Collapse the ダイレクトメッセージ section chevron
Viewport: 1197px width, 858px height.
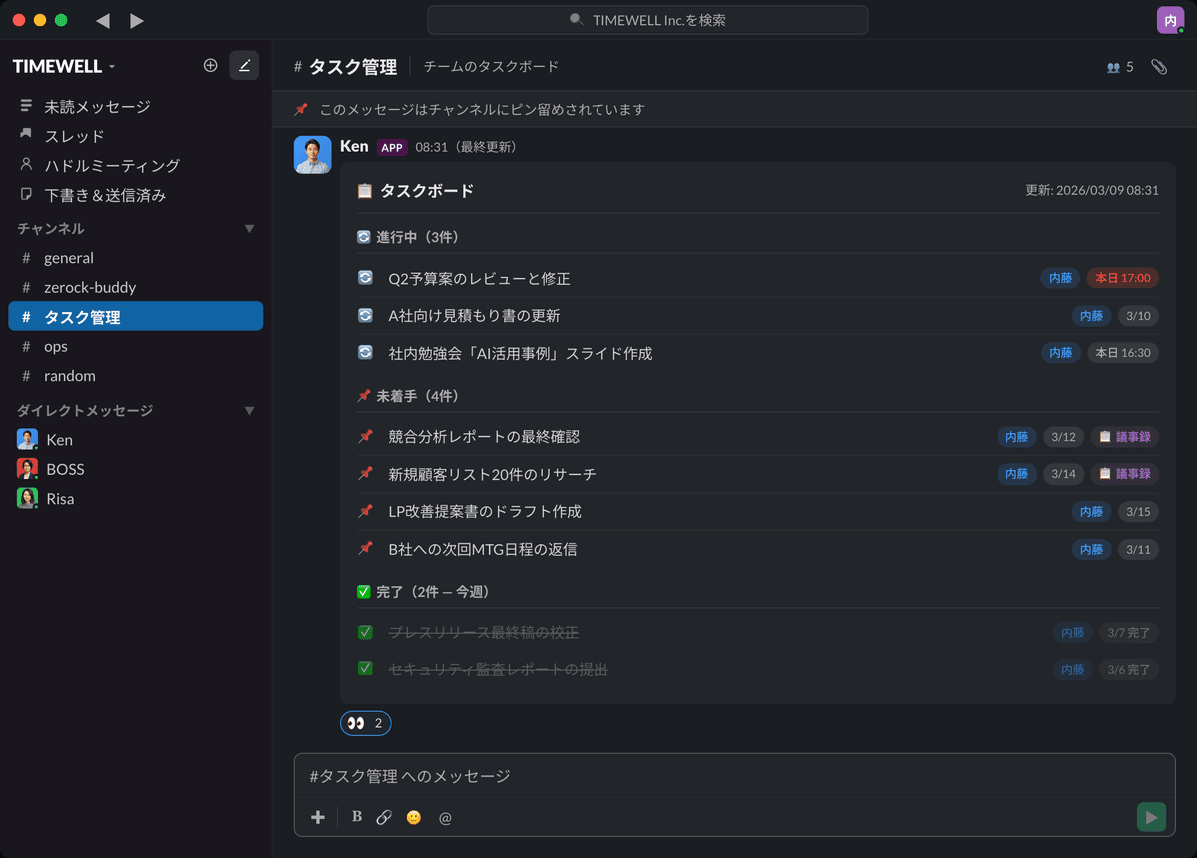(249, 410)
